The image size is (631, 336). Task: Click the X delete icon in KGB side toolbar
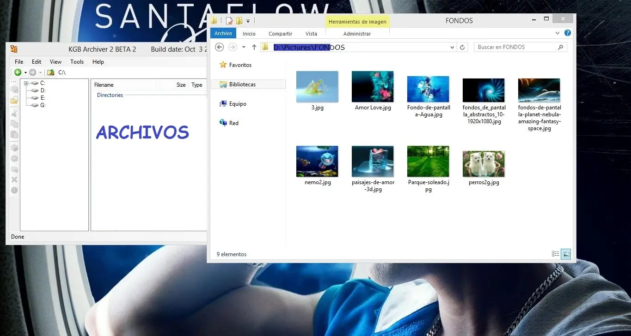(14, 180)
